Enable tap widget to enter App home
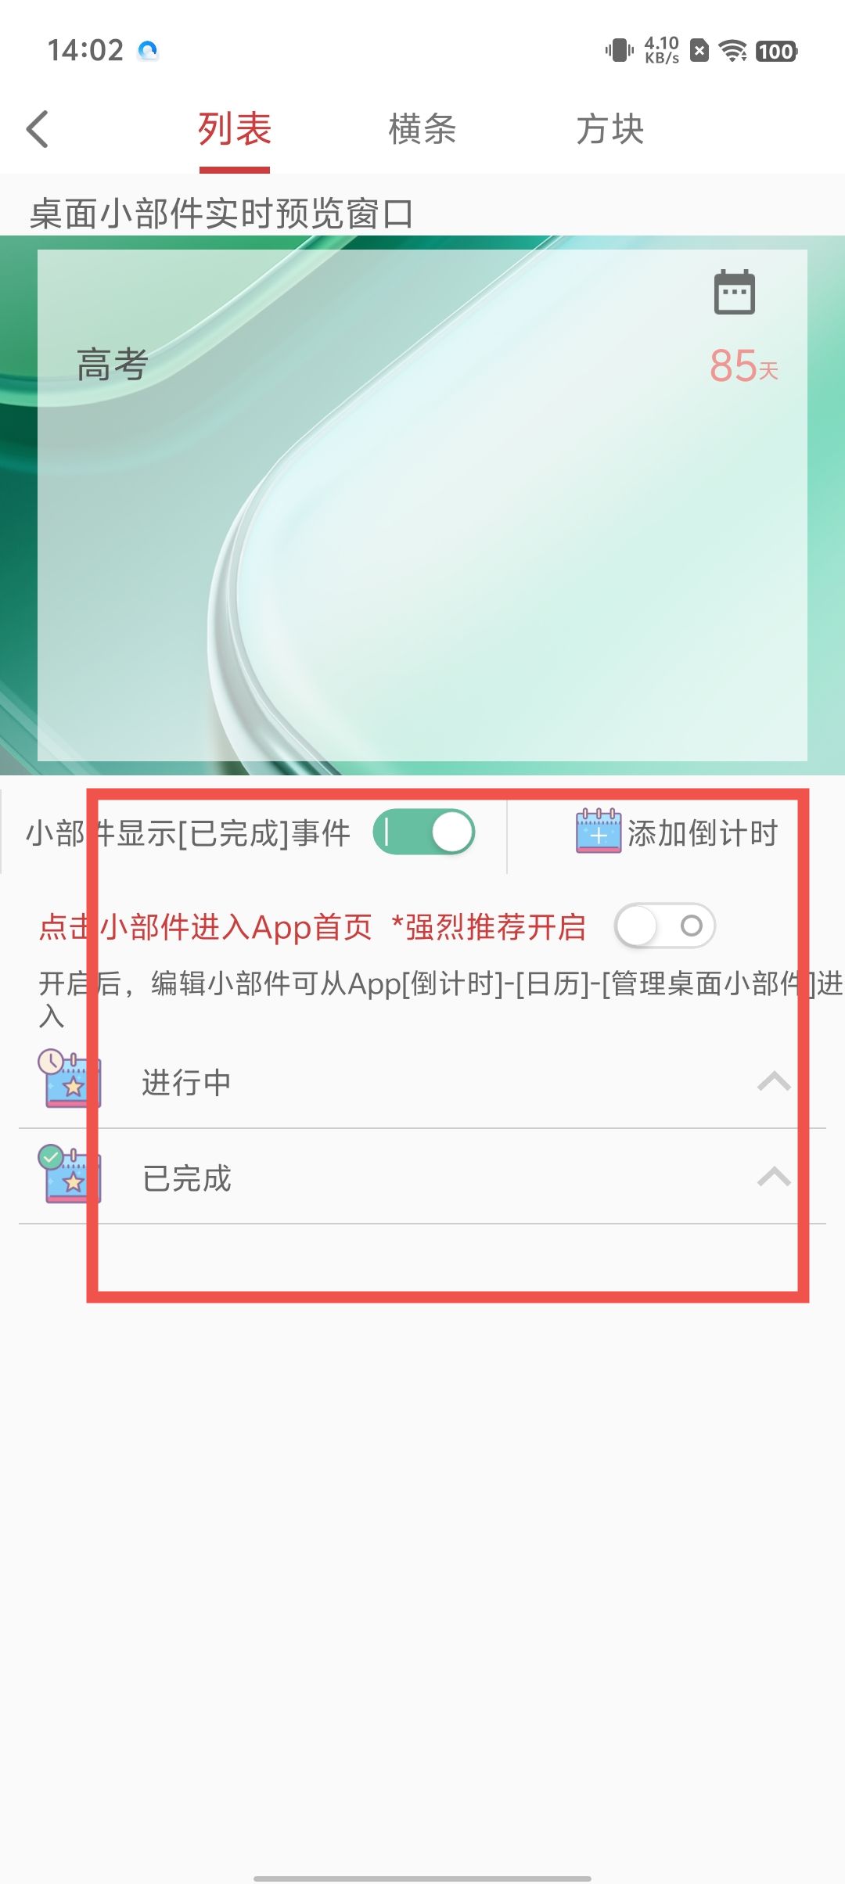 665,926
